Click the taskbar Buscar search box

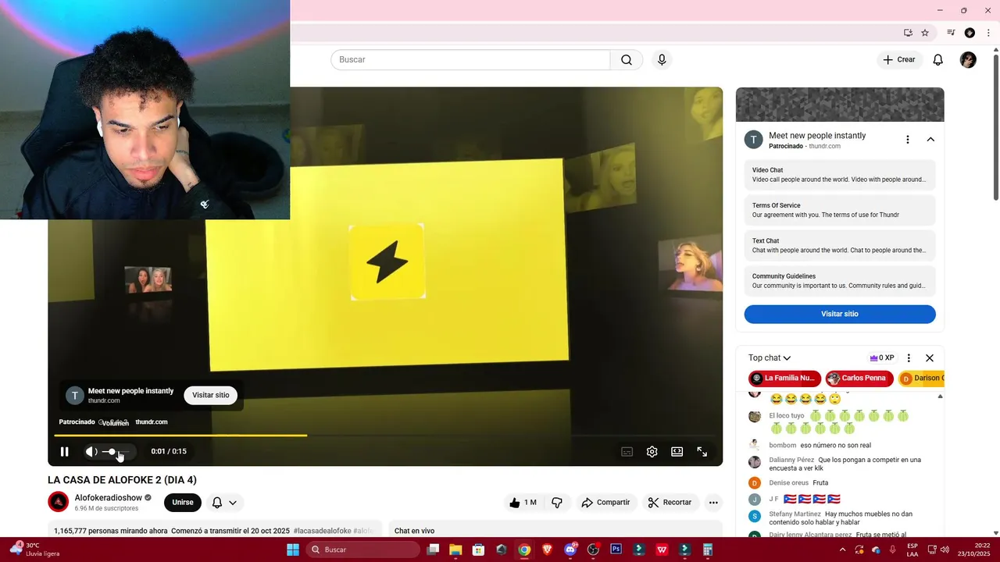(x=362, y=550)
